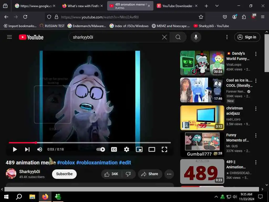Open the Extensions puzzle icon
The height and width of the screenshot is (202, 269).
pos(244,17)
